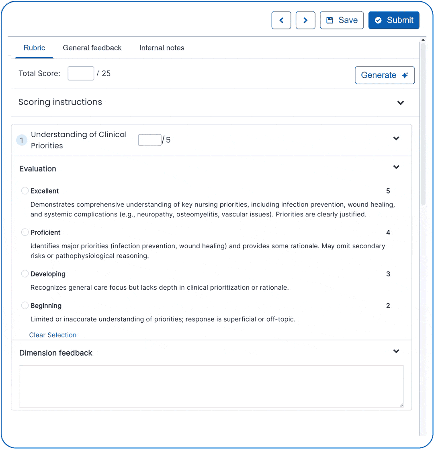This screenshot has width=434, height=449.
Task: Go to next submission with right arrow
Action: pyautogui.click(x=305, y=20)
